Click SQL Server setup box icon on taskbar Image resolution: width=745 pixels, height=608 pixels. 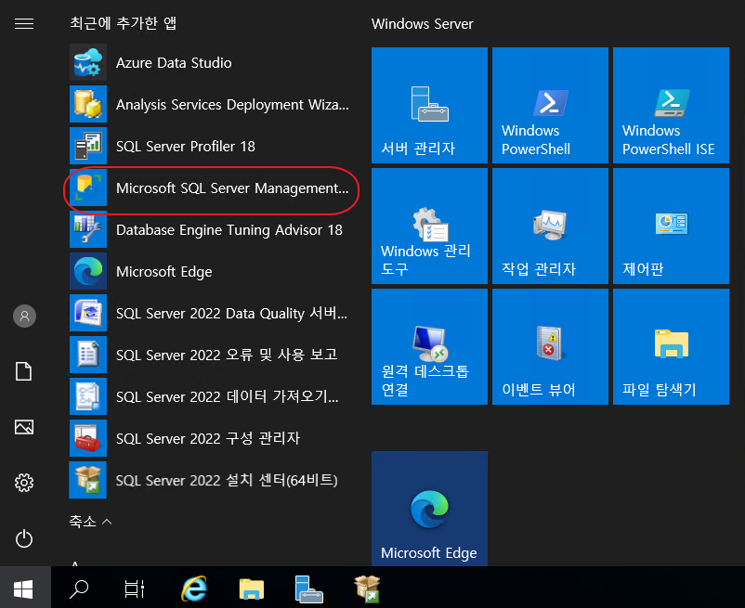click(x=367, y=589)
